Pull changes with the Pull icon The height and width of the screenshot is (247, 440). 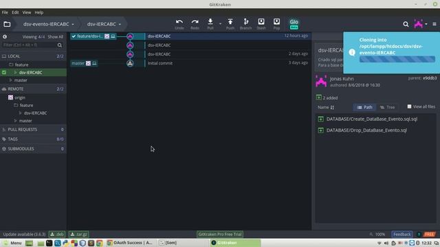[x=210, y=24]
